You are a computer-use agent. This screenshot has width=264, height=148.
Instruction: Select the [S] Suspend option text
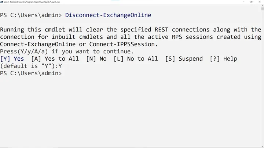pyautogui.click(x=184, y=59)
